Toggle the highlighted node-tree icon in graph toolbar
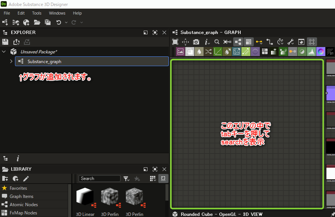This screenshot has width=335, height=217. 238,42
